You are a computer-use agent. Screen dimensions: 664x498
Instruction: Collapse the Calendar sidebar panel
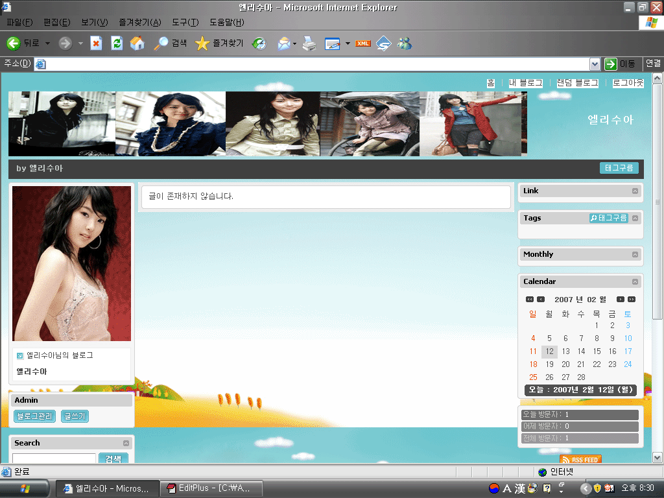(635, 281)
